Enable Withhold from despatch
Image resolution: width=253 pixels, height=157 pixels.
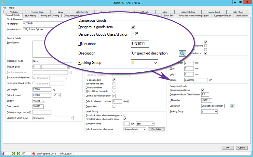click(x=114, y=91)
